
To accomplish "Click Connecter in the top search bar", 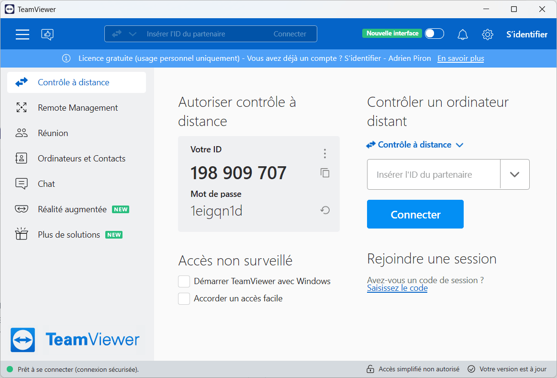I will point(290,34).
